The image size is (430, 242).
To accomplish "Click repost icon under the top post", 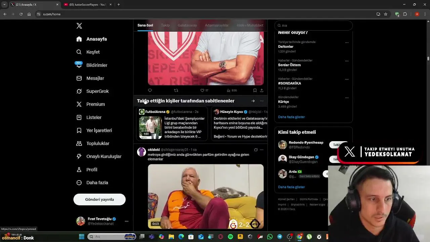I will pyautogui.click(x=176, y=90).
